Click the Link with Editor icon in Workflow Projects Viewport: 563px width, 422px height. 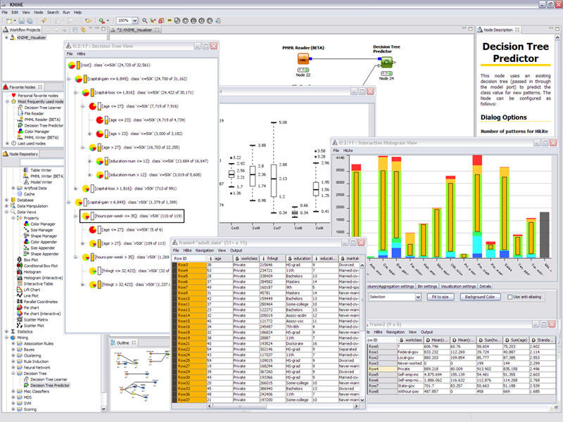tap(83, 30)
